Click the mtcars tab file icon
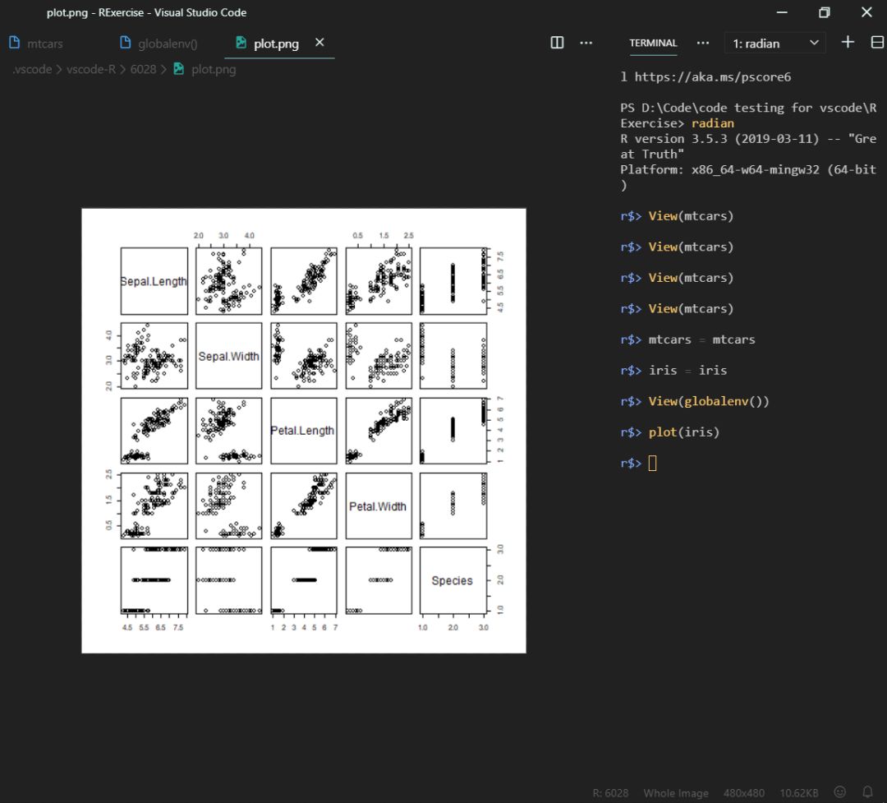887x803 pixels. pos(15,43)
